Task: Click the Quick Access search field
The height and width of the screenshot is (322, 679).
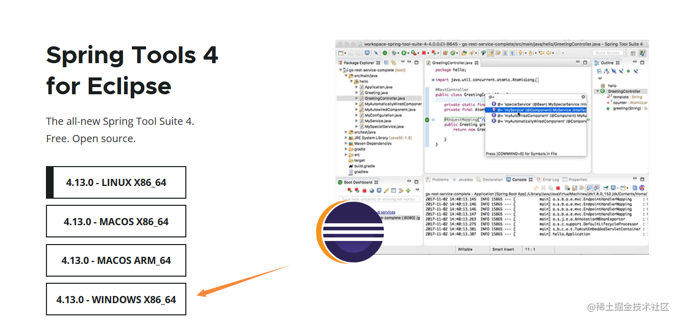Action: point(609,53)
